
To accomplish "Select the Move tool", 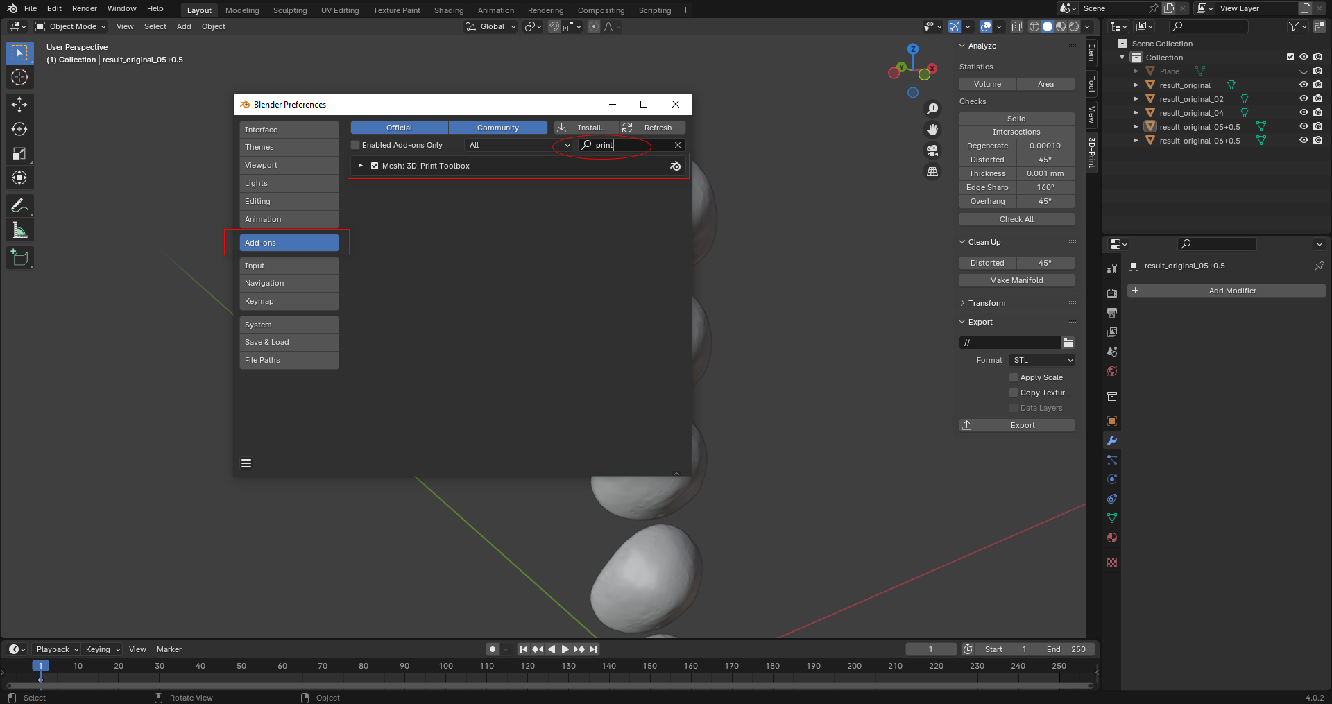I will [19, 105].
